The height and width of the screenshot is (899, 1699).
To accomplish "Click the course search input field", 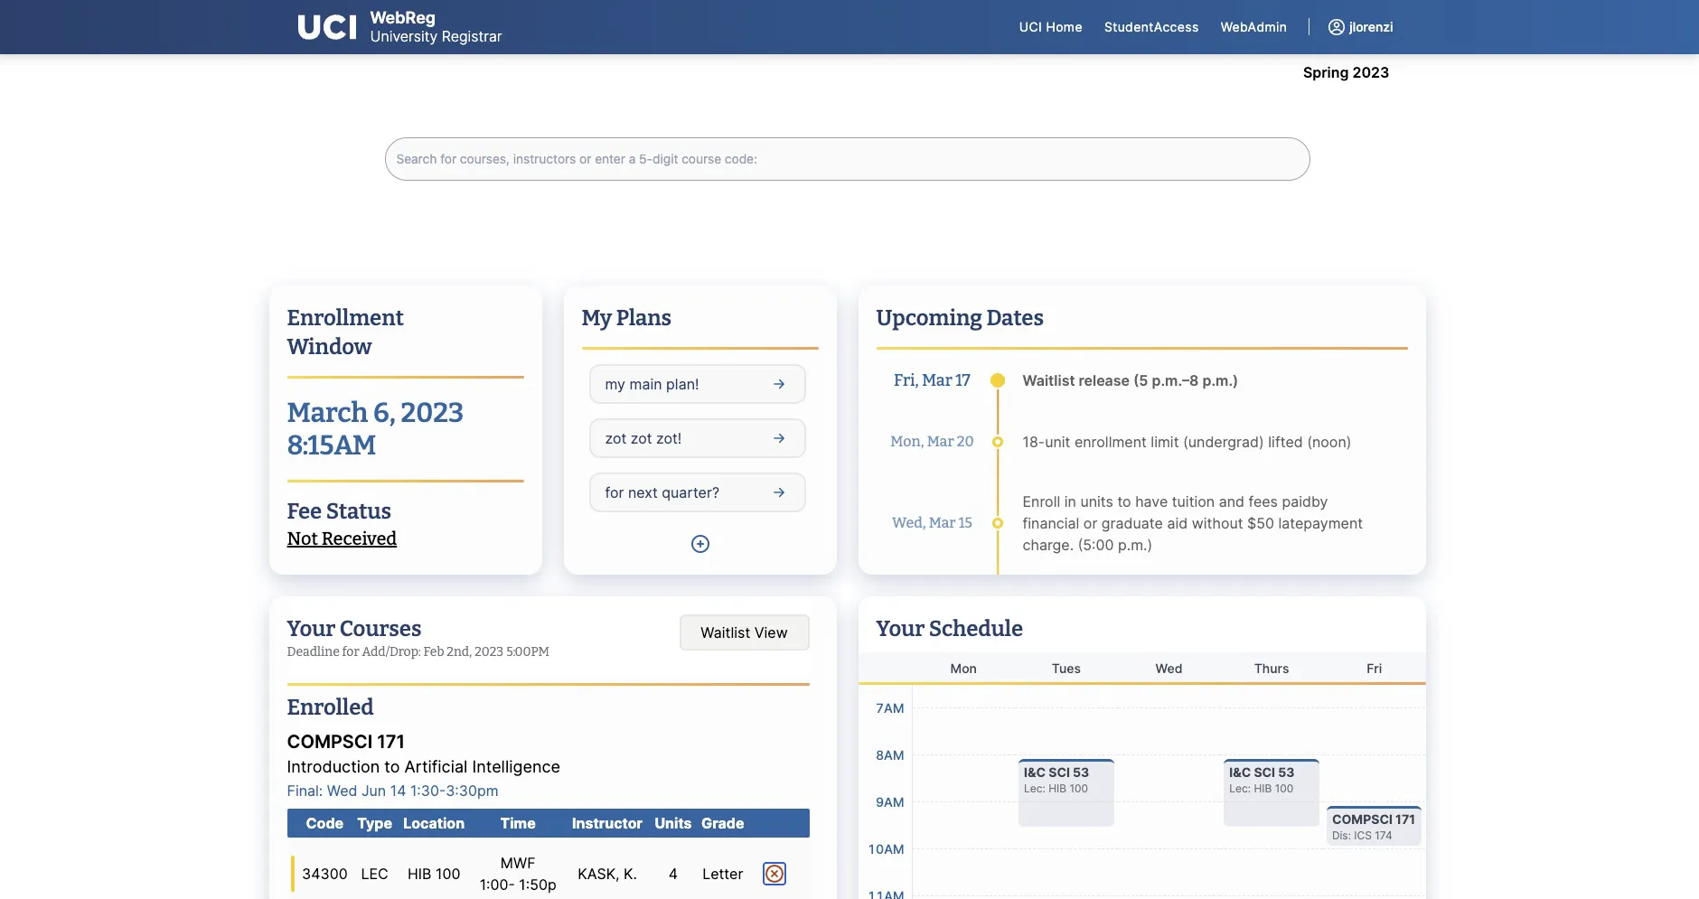I will point(847,159).
